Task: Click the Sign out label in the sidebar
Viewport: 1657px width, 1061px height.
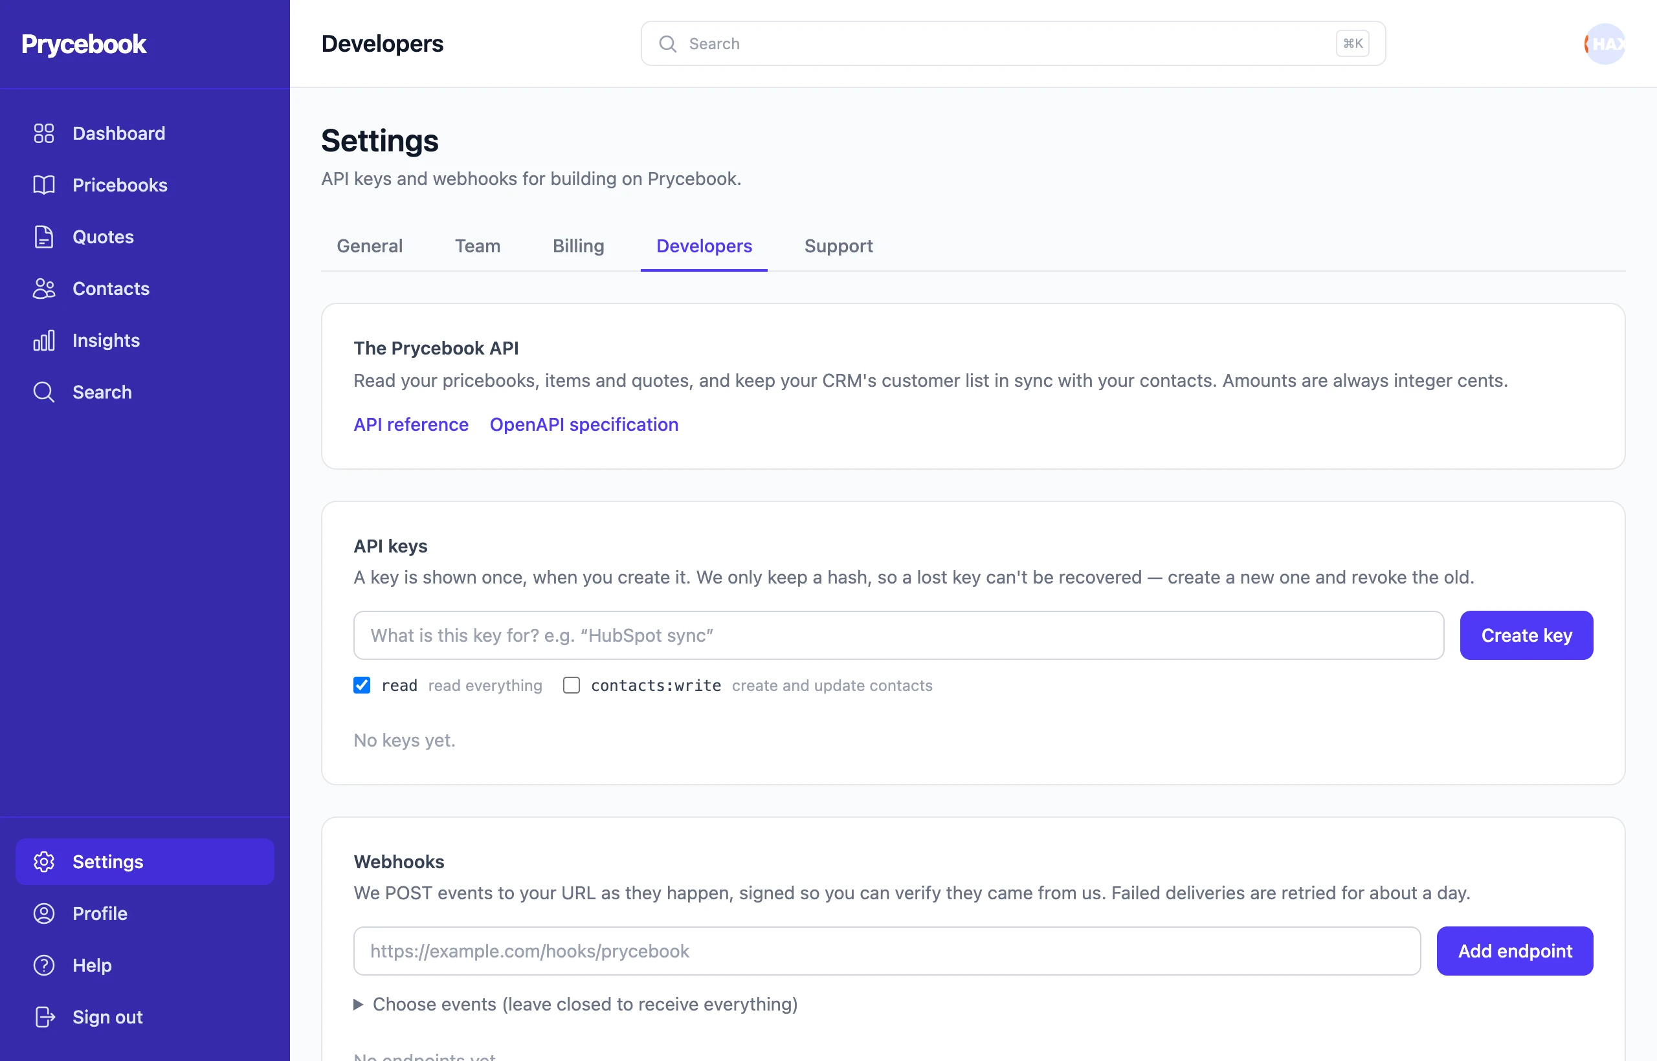Action: pyautogui.click(x=107, y=1017)
